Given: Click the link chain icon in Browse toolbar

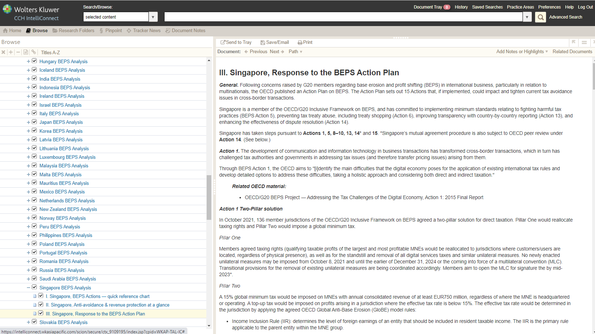Looking at the screenshot, I should coord(34,52).
